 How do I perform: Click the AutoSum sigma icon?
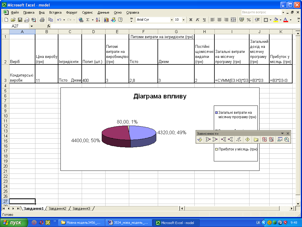88,20
